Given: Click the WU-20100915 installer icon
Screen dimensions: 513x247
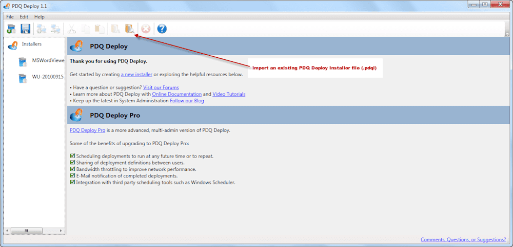Looking at the screenshot, I should (23, 79).
